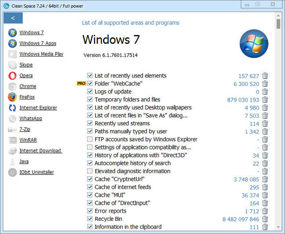Click the PRO badge beside WebCache
Image resolution: width=285 pixels, height=234 pixels.
[81, 83]
